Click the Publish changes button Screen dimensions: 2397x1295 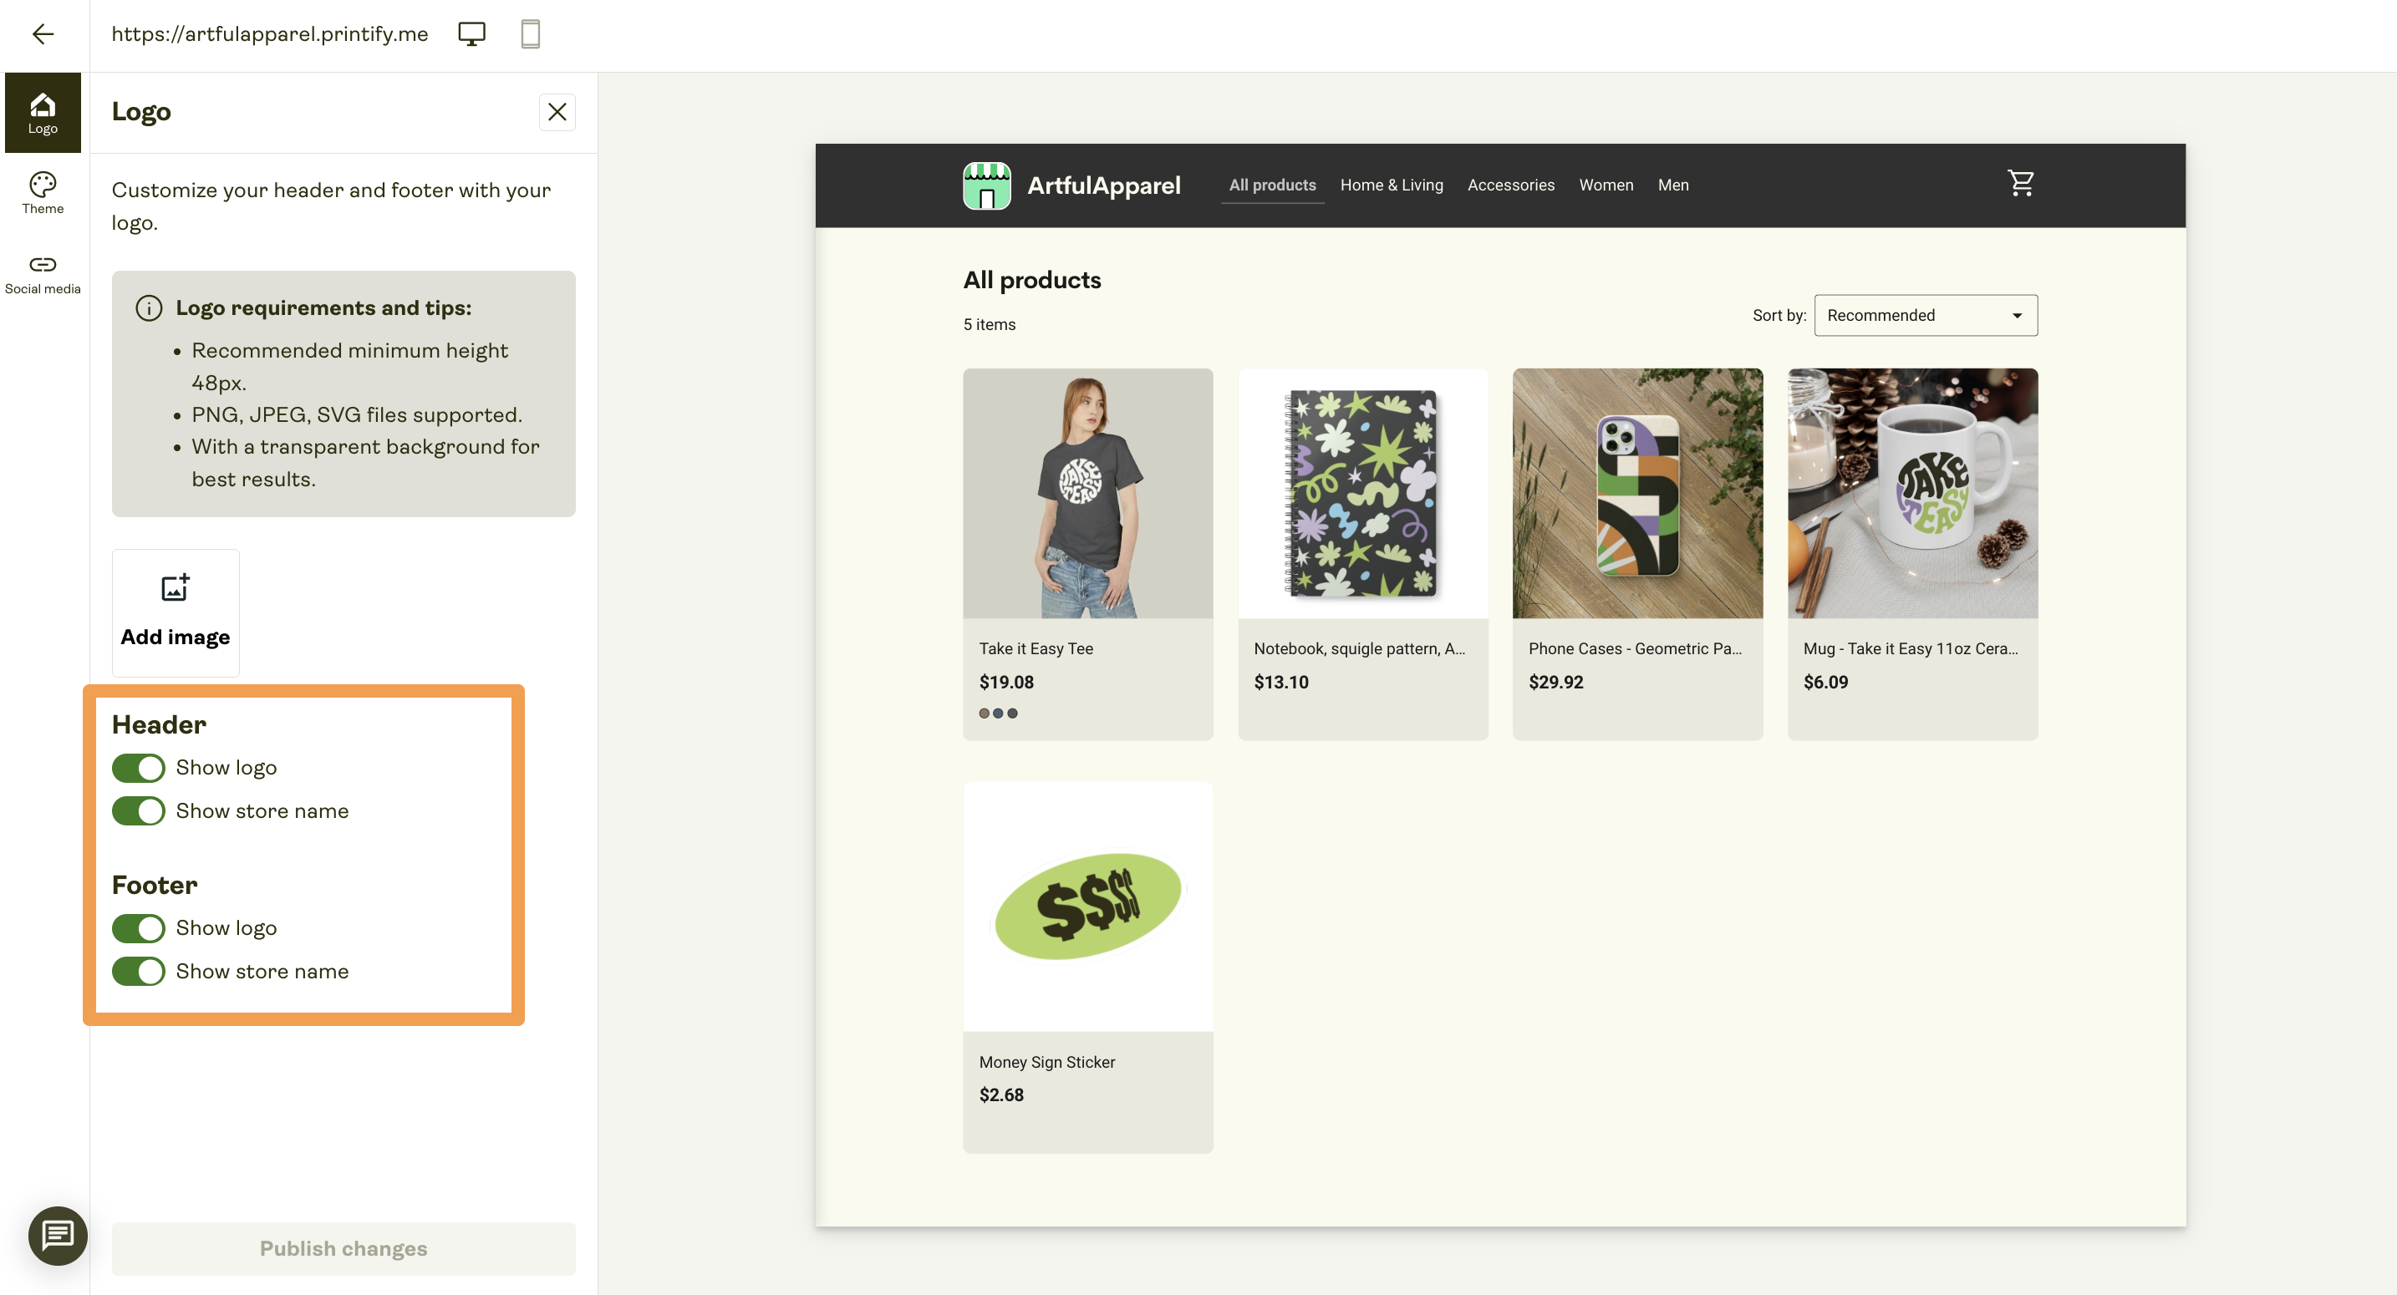point(344,1248)
